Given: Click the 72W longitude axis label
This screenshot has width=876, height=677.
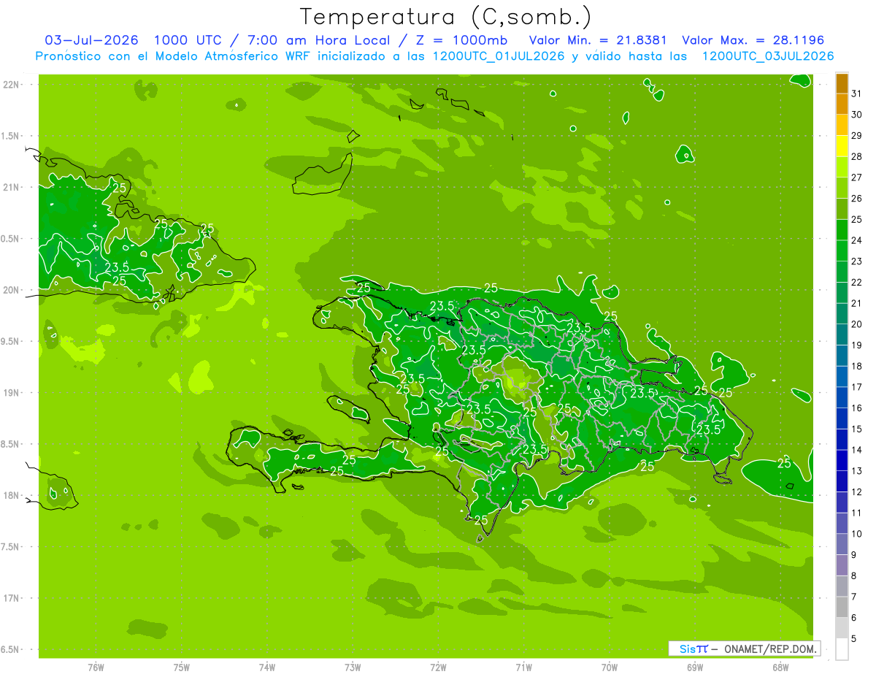Looking at the screenshot, I should point(438,668).
